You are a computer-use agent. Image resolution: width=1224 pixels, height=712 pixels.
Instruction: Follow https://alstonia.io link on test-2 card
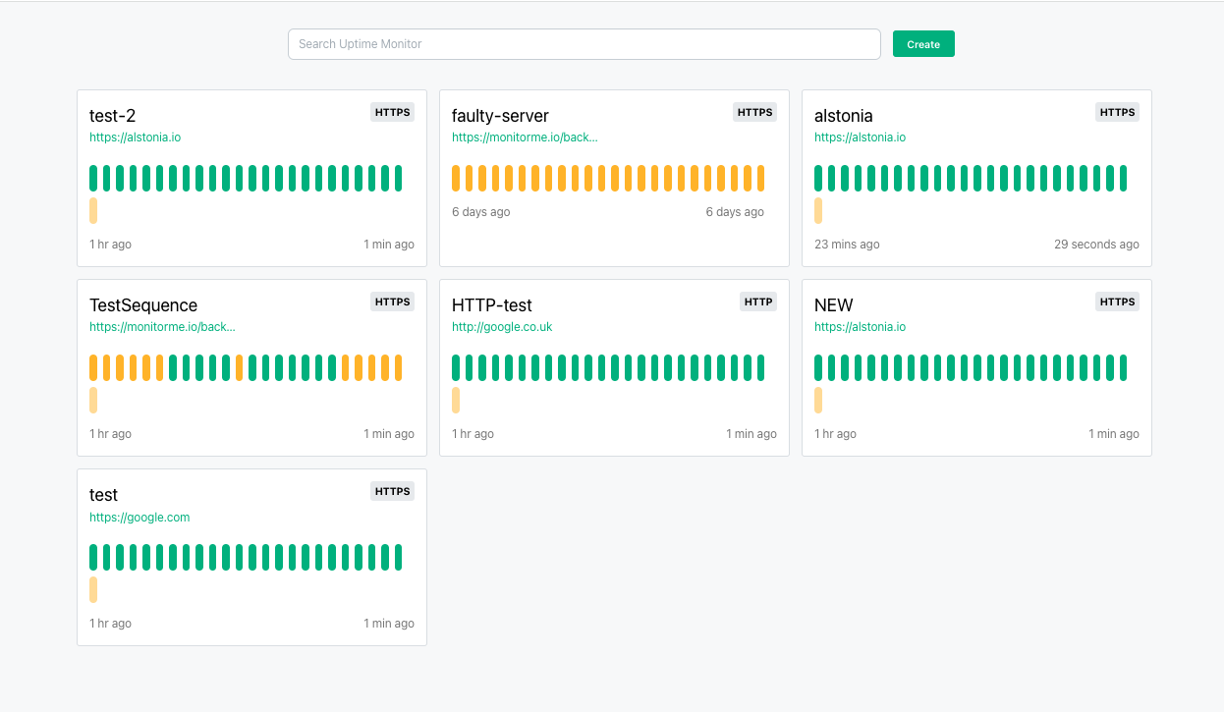(x=135, y=137)
